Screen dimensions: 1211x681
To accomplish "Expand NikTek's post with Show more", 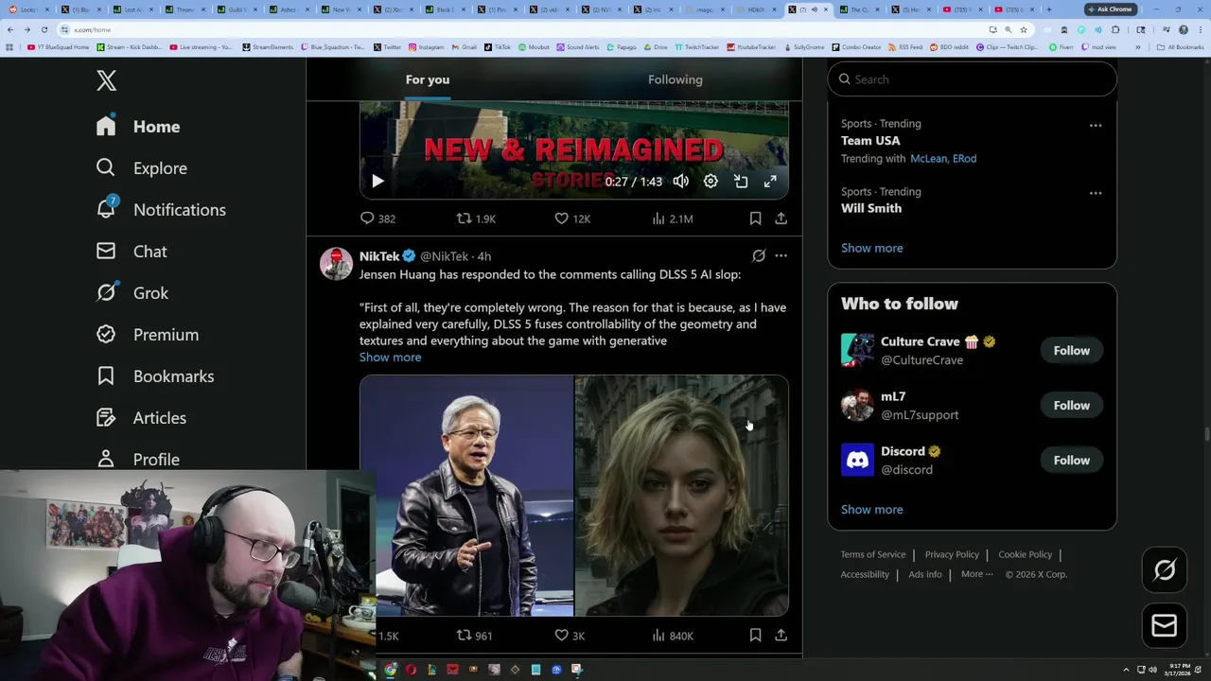I will (x=390, y=358).
